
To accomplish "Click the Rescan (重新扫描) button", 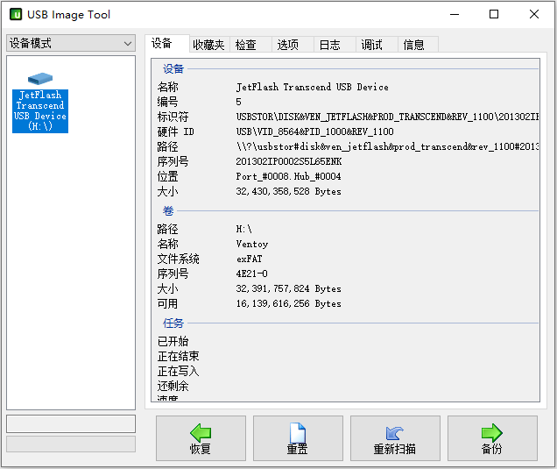I will click(395, 438).
